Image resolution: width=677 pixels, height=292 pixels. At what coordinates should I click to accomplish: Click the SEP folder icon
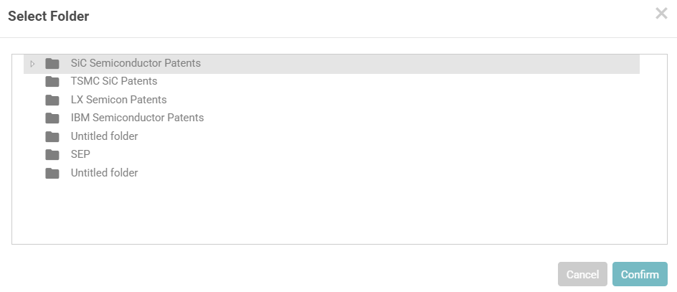coord(52,154)
